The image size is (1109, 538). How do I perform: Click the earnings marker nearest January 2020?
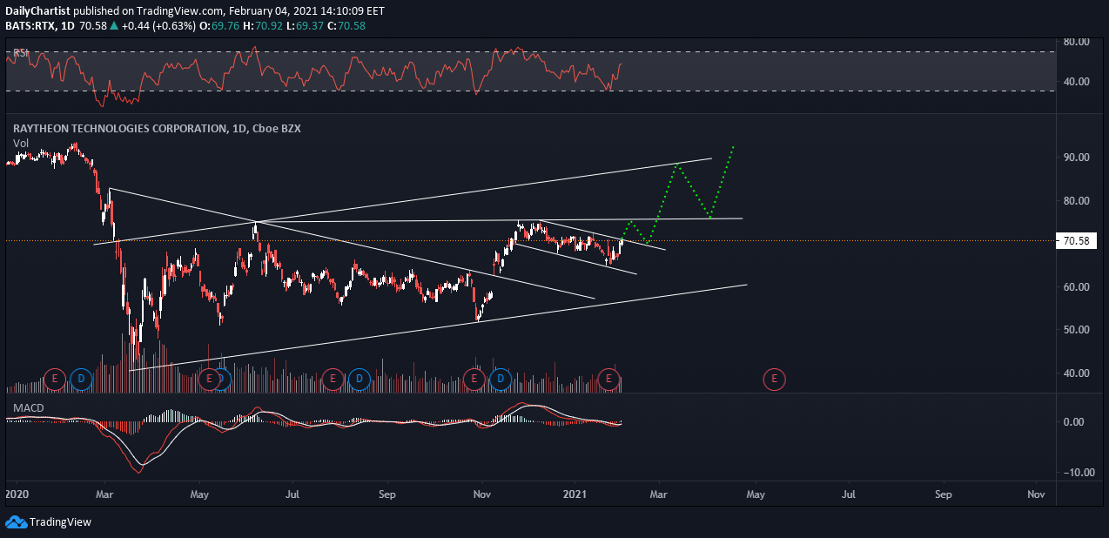click(x=55, y=379)
